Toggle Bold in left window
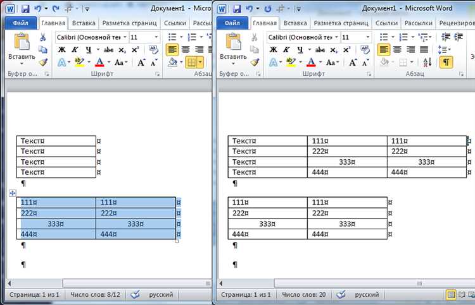Image resolution: width=475 pixels, height=305 pixels. tap(61, 49)
